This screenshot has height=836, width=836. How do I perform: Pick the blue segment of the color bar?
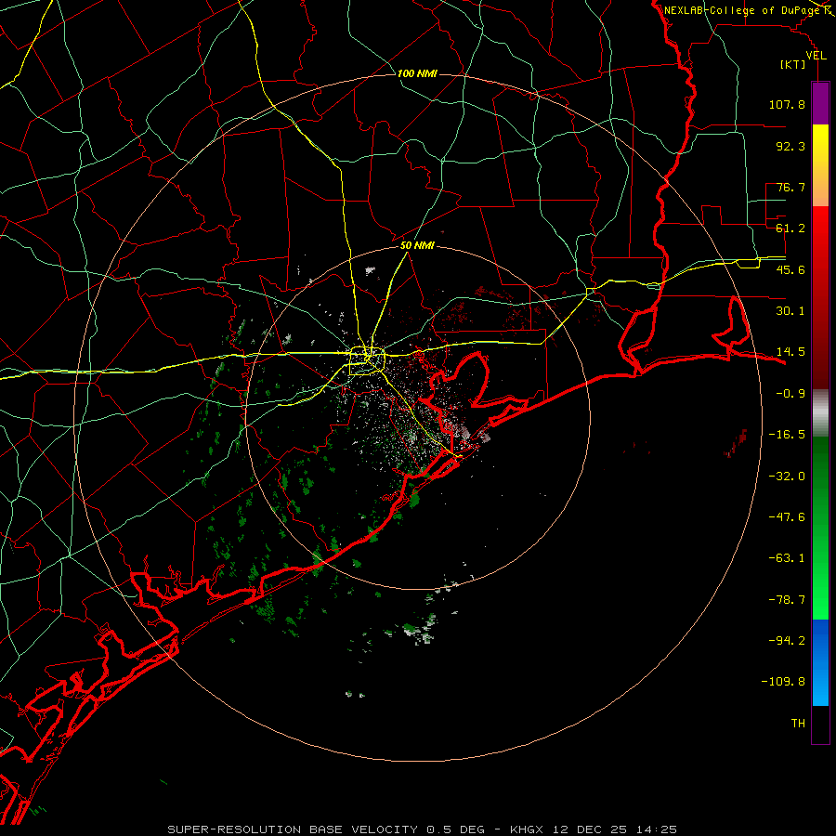tap(820, 662)
